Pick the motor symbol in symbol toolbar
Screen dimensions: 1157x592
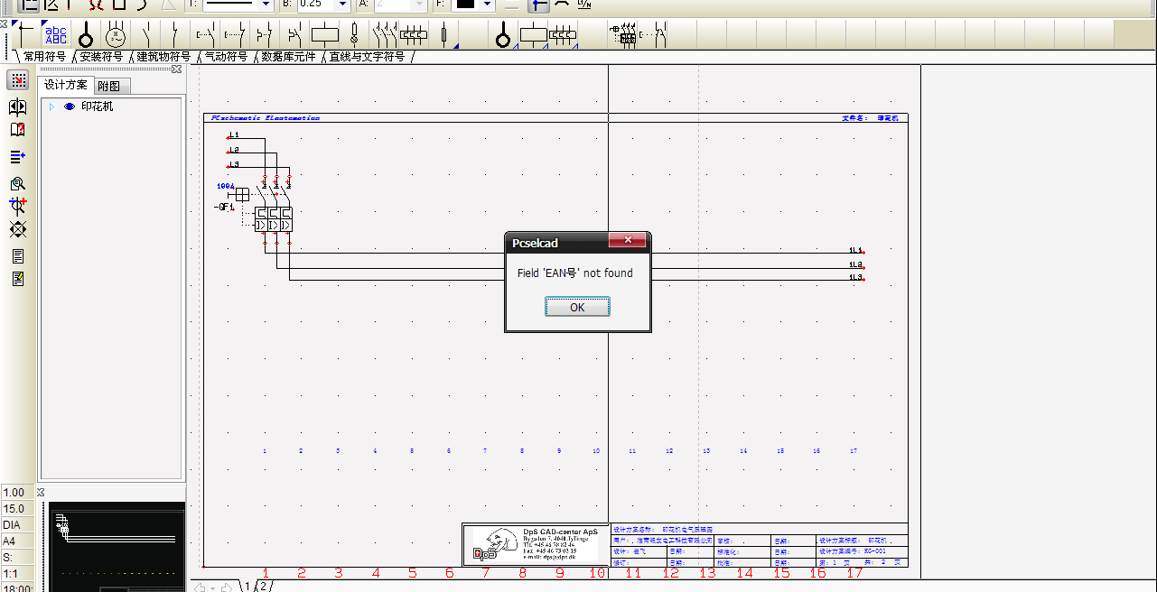point(116,36)
